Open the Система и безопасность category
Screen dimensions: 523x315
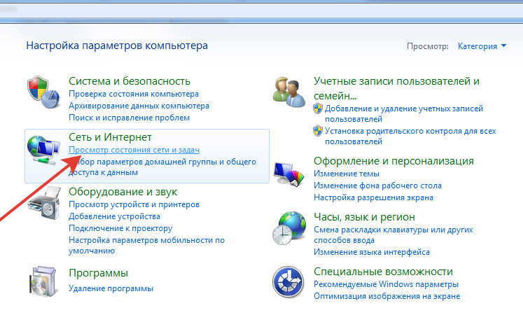click(x=130, y=81)
